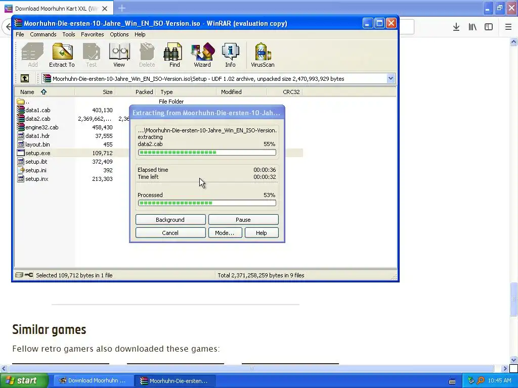
Task: Click the Firefox vertical scrollbar thumb
Action: click(514, 299)
